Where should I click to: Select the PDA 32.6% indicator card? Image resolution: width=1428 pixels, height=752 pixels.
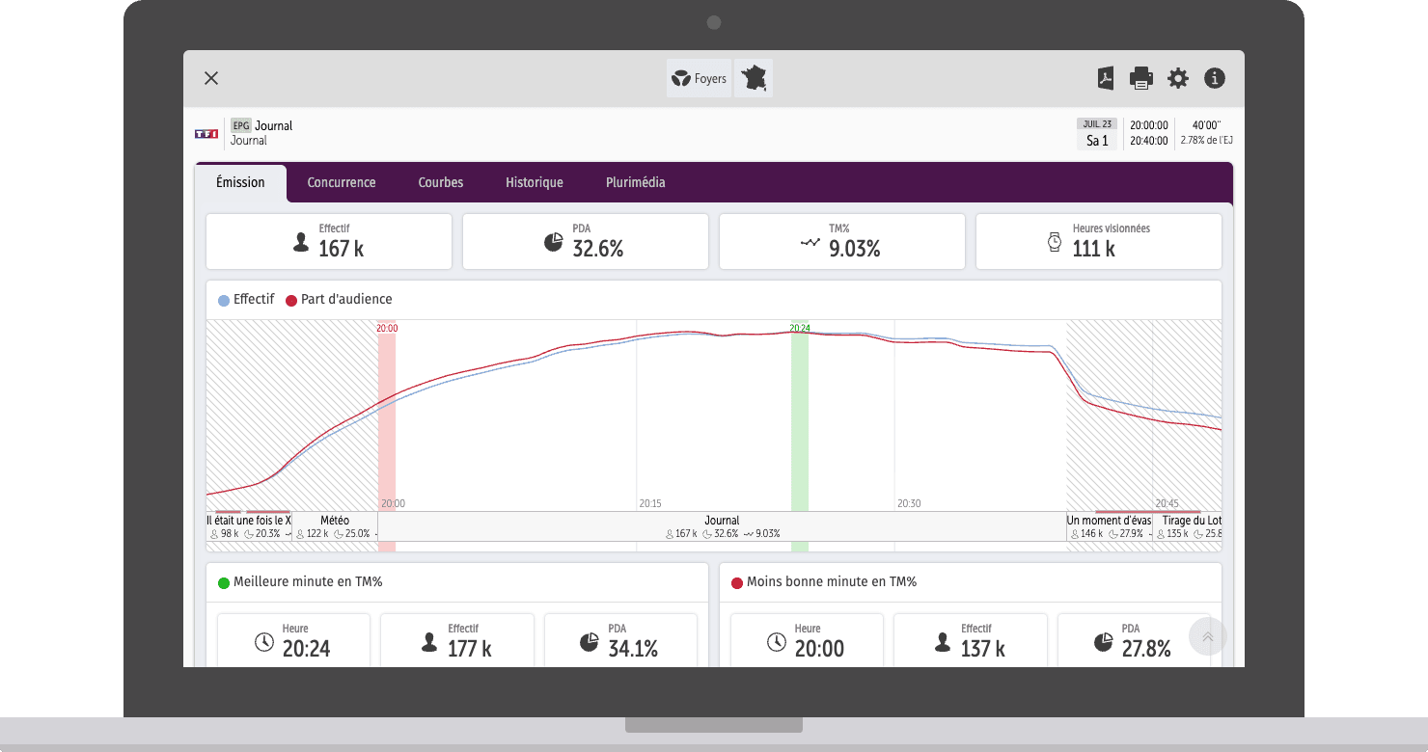click(x=586, y=242)
